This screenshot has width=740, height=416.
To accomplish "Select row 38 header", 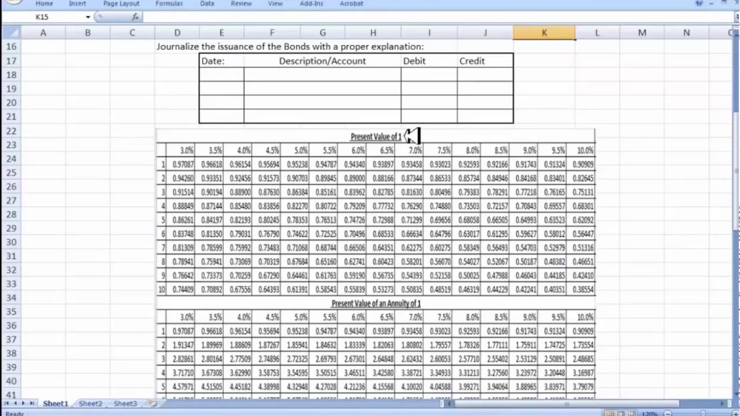I will pos(10,354).
